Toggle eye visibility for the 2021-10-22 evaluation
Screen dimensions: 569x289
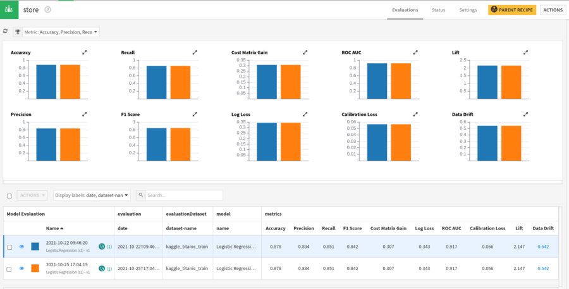pyautogui.click(x=21, y=247)
